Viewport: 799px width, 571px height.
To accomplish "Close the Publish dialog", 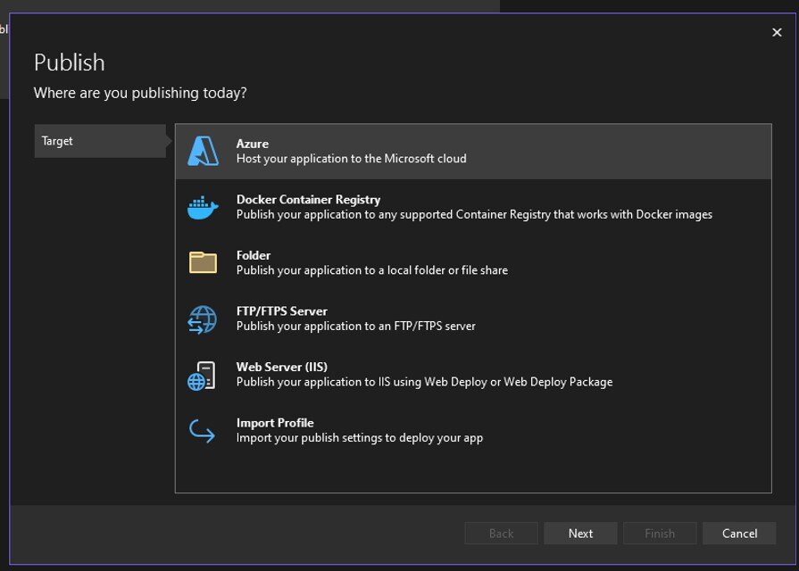I will [x=777, y=32].
